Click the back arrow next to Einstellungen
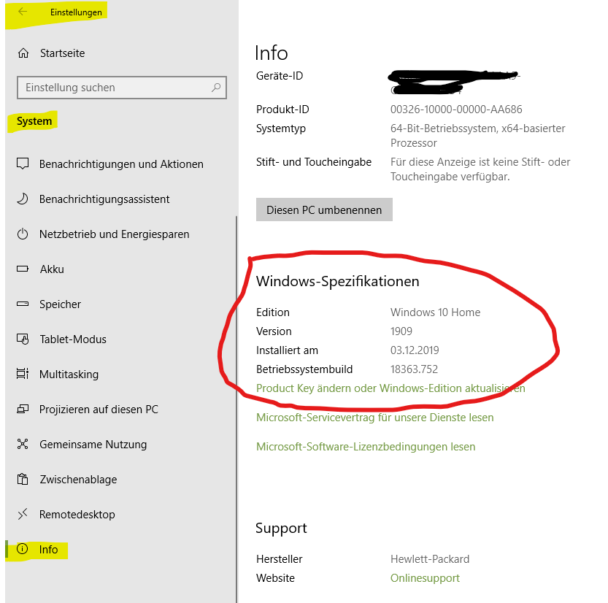 (23, 12)
